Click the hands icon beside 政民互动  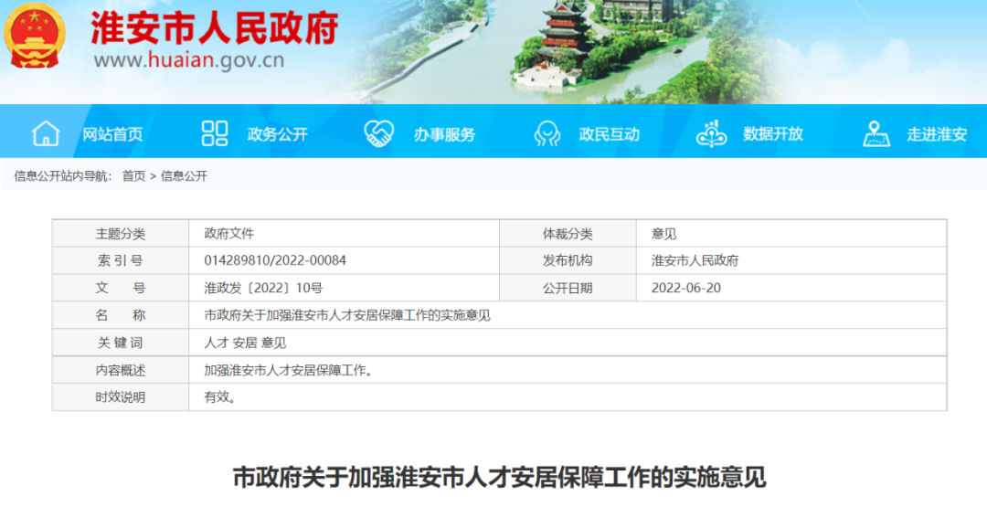click(x=547, y=134)
